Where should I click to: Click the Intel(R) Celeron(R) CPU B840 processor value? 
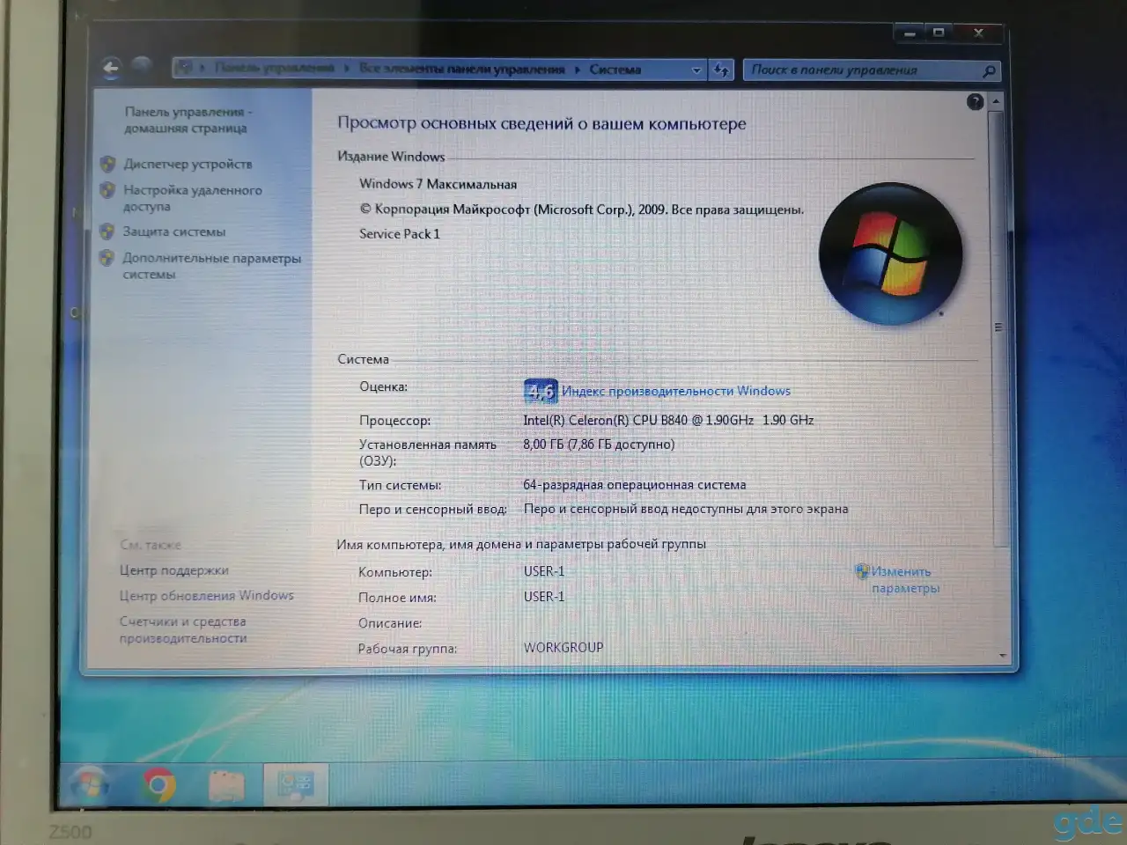tap(668, 420)
